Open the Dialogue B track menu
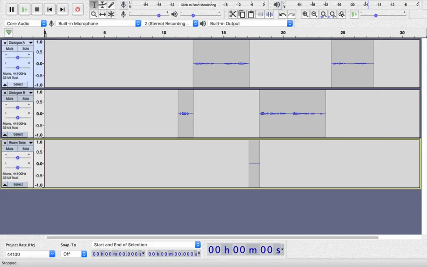Screen dimensions: 427x267 20,93
